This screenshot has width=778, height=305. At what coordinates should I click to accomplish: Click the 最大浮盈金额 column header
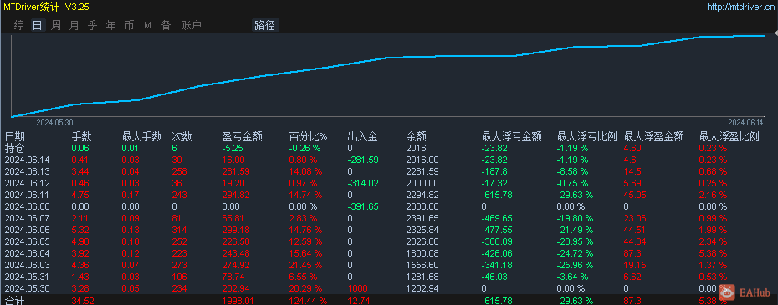click(654, 137)
